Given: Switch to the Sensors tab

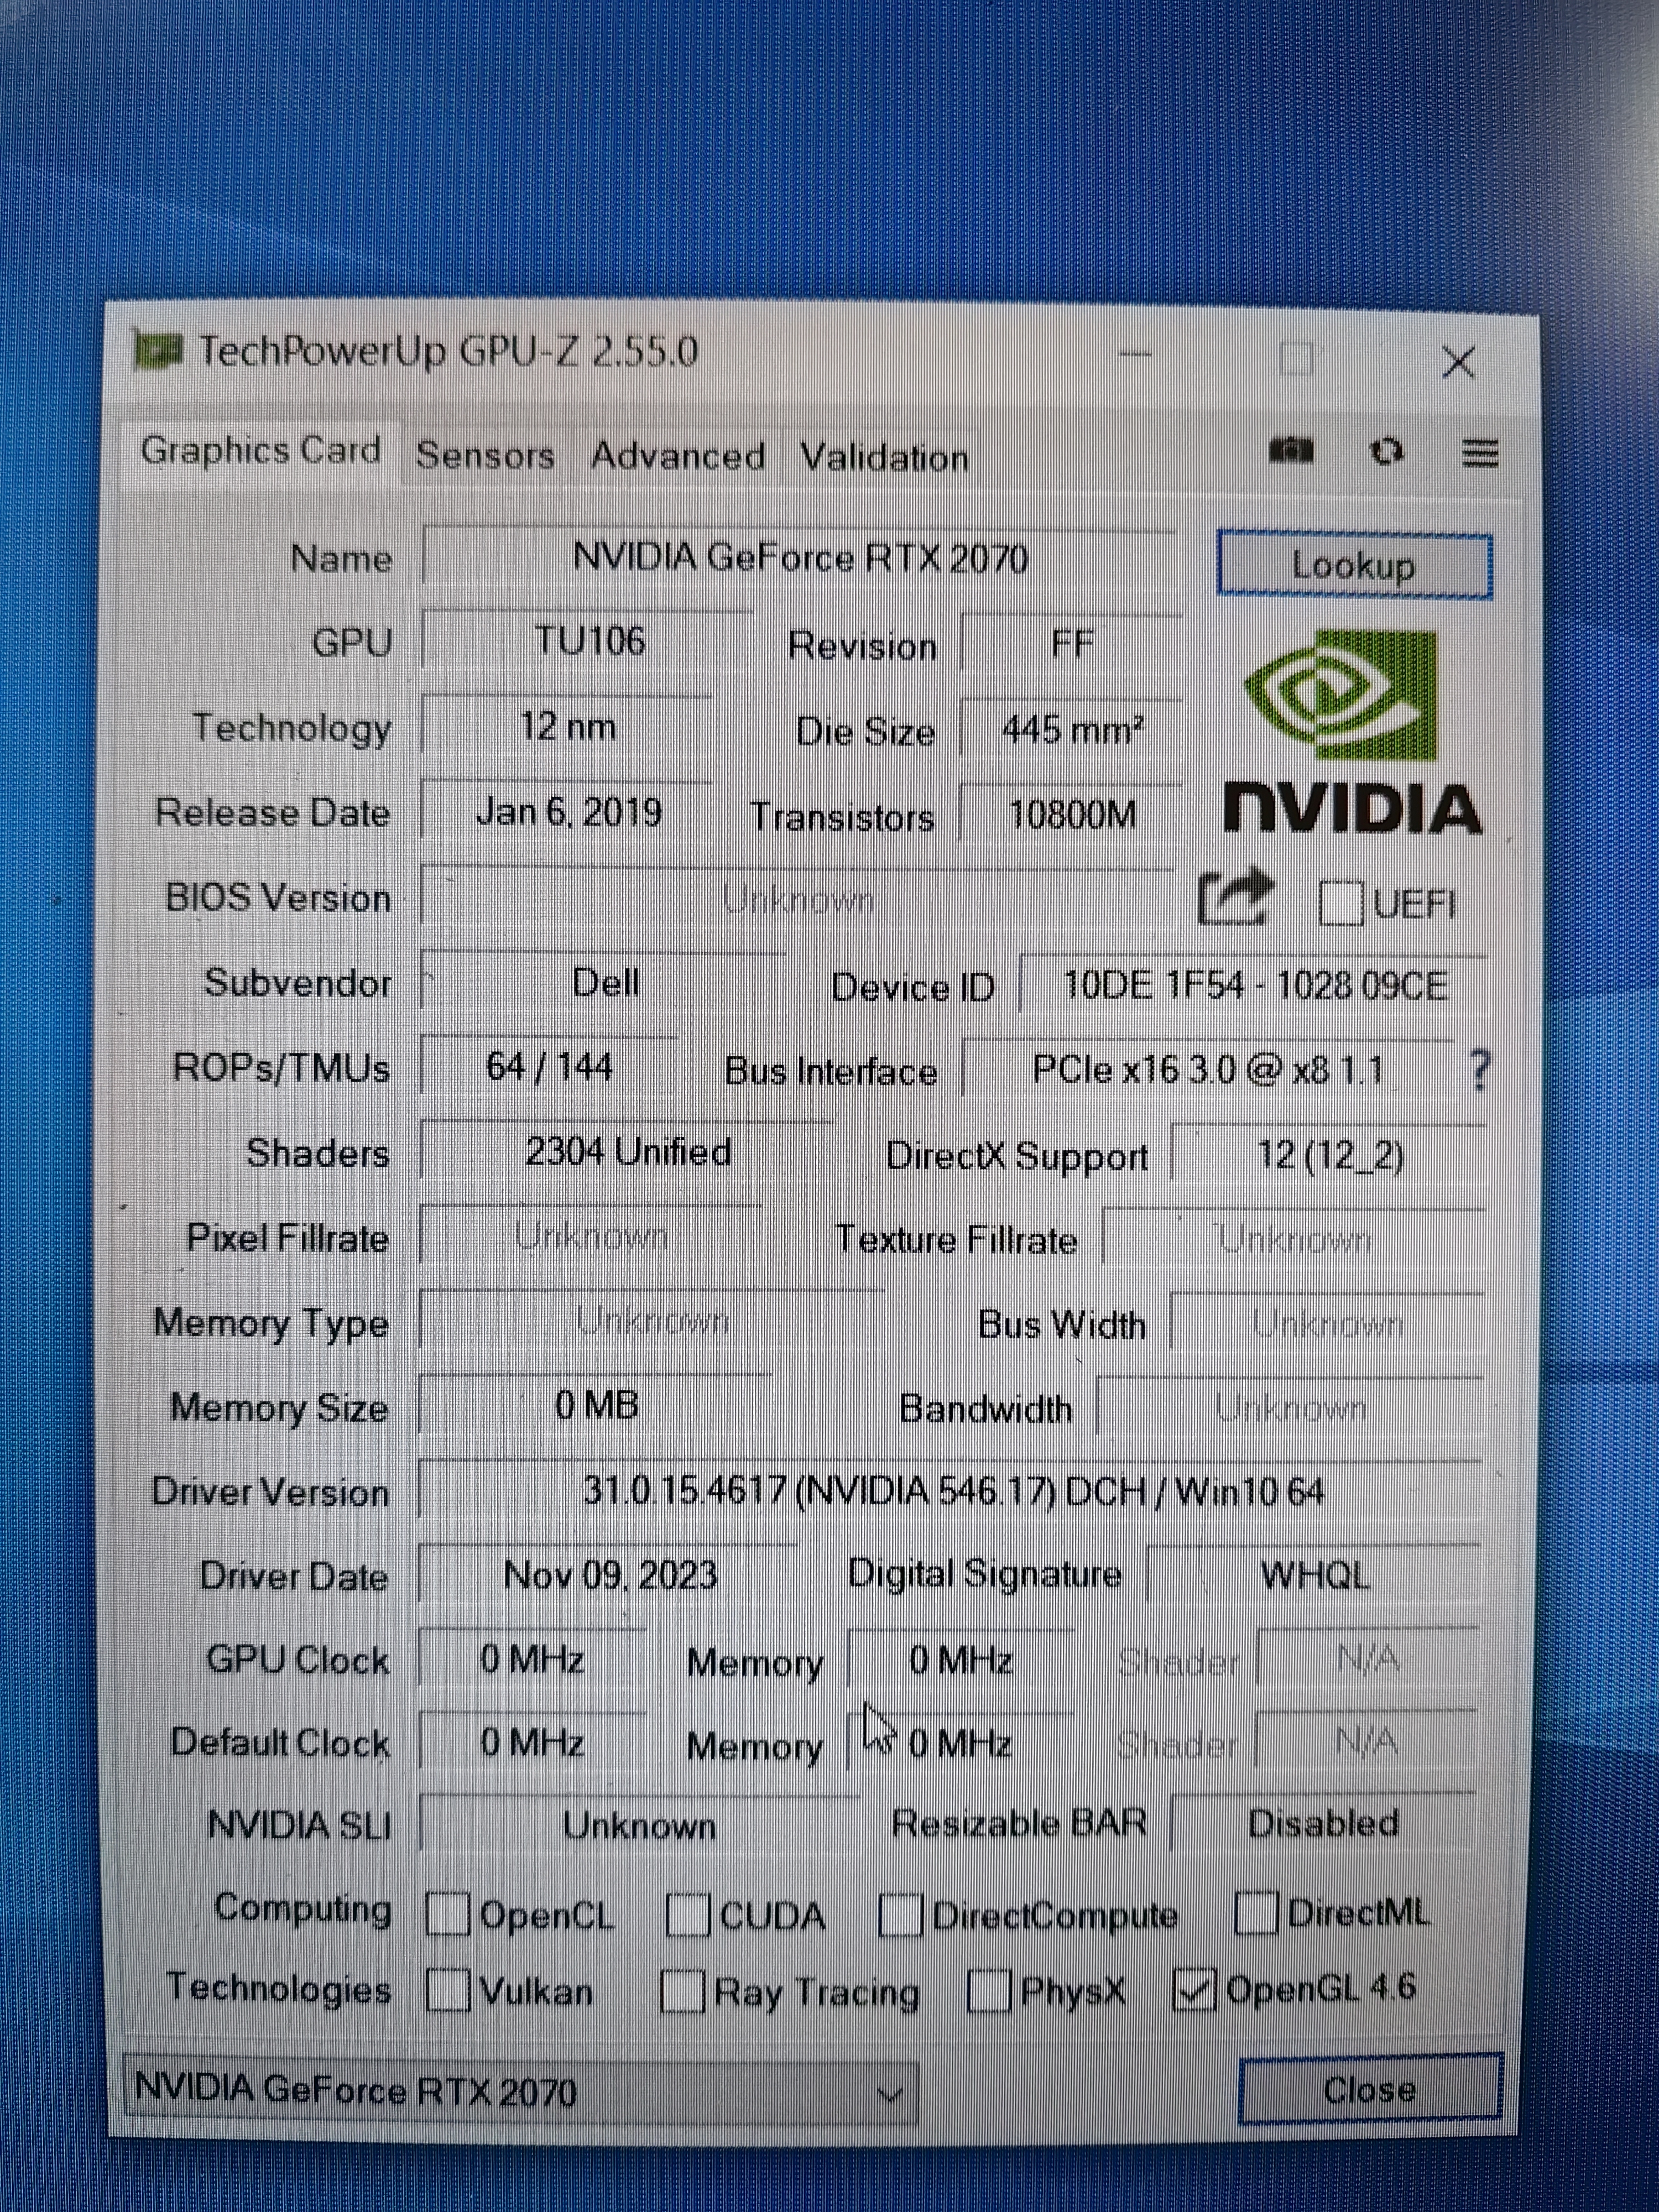Looking at the screenshot, I should tap(485, 455).
